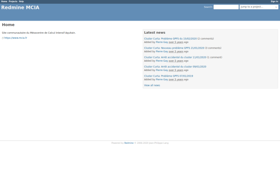
Task: Click the Site communautaire du Mésocentre description
Action: 39,33
